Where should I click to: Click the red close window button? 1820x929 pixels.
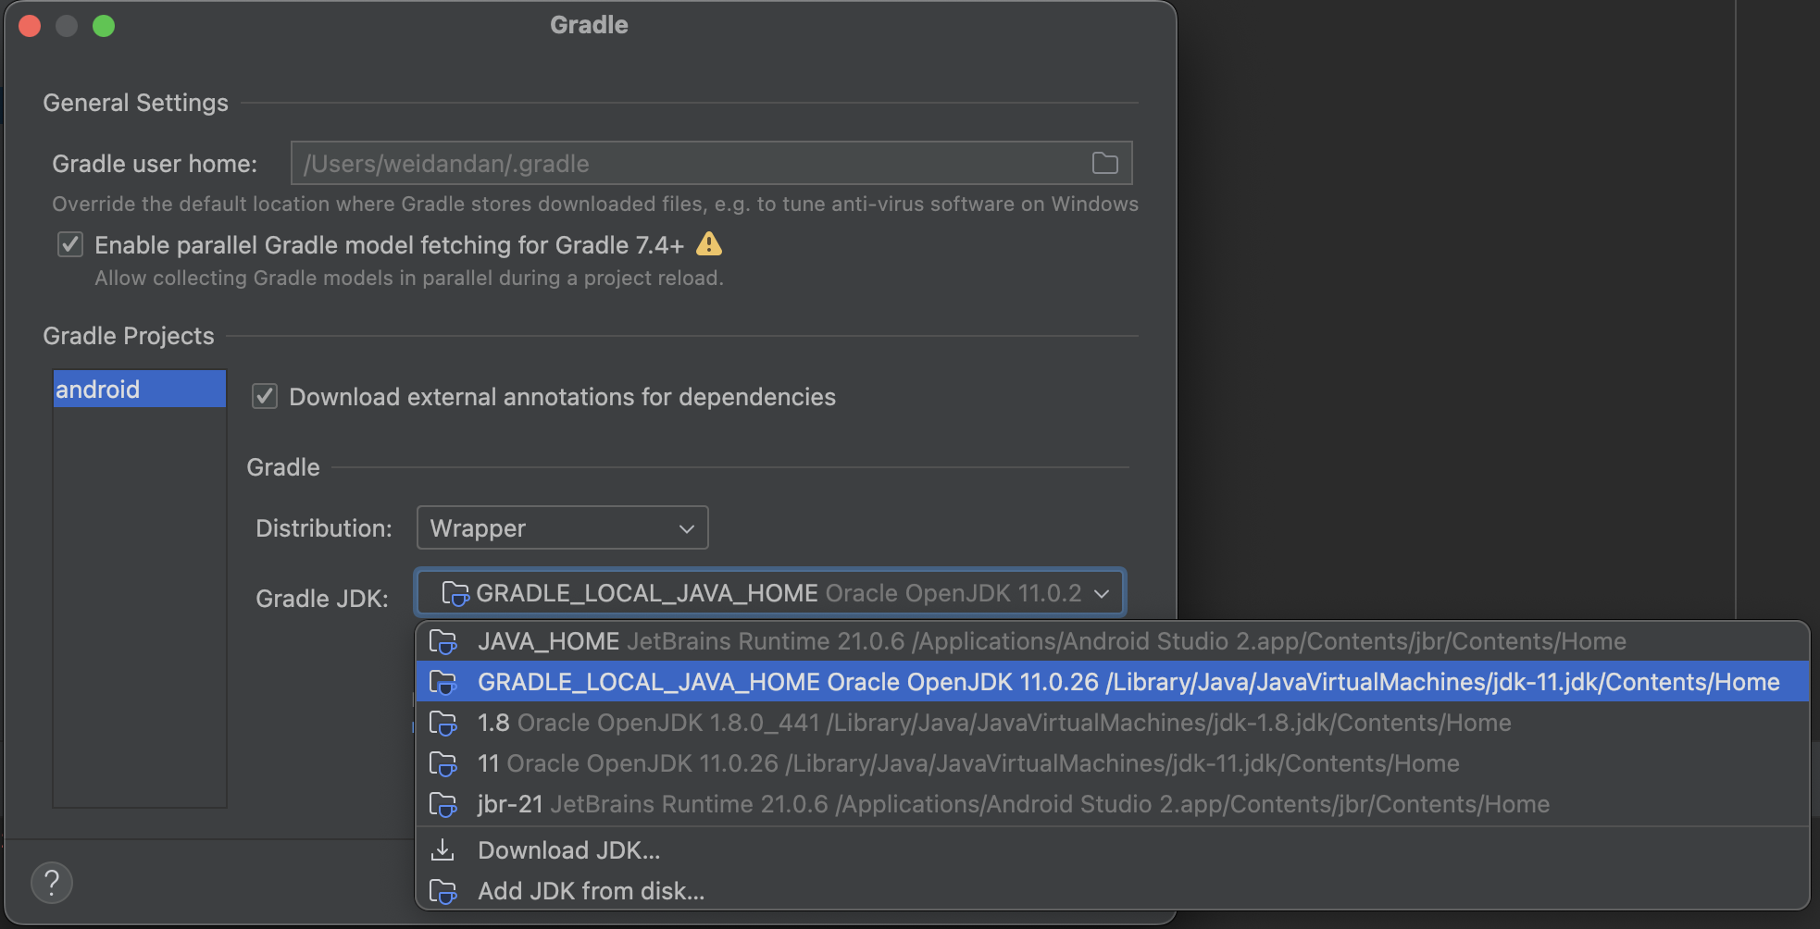(30, 26)
